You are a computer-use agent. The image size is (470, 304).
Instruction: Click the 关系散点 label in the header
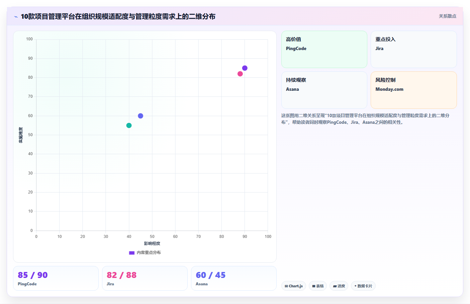click(448, 16)
